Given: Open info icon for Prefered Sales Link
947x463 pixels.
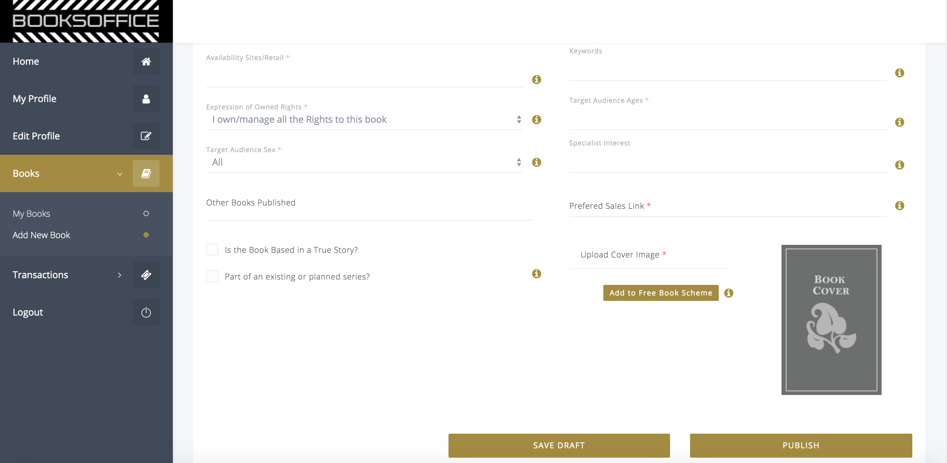Looking at the screenshot, I should (900, 205).
